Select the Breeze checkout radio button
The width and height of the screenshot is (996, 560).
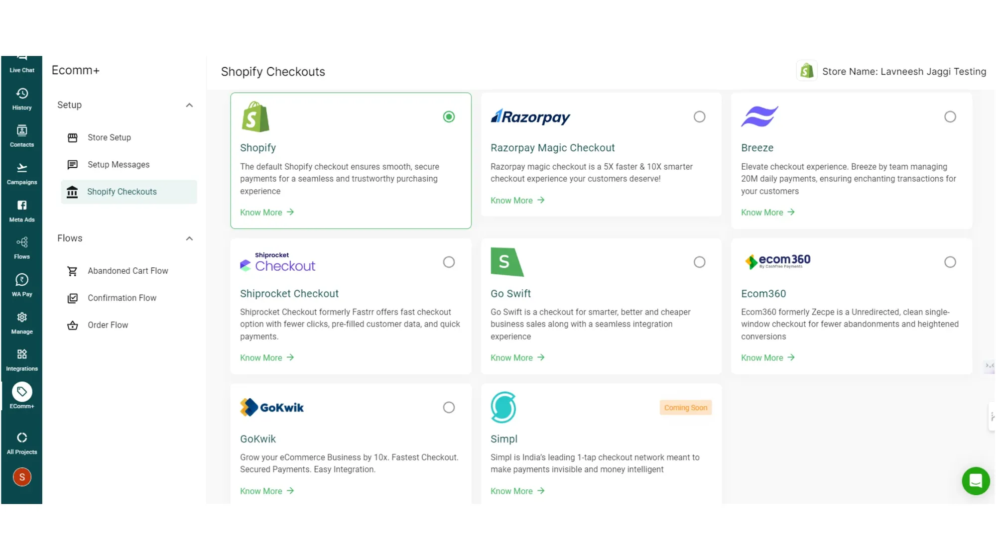[950, 117]
